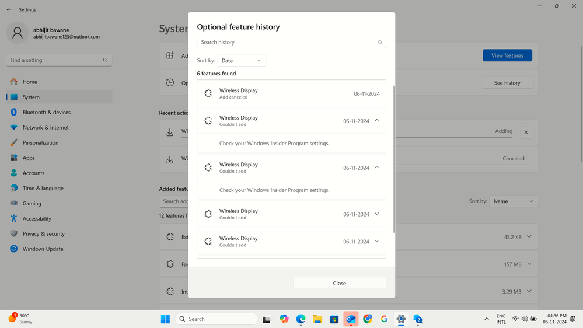The width and height of the screenshot is (583, 328).
Task: Cancel the Adding action with X button
Action: click(526, 132)
